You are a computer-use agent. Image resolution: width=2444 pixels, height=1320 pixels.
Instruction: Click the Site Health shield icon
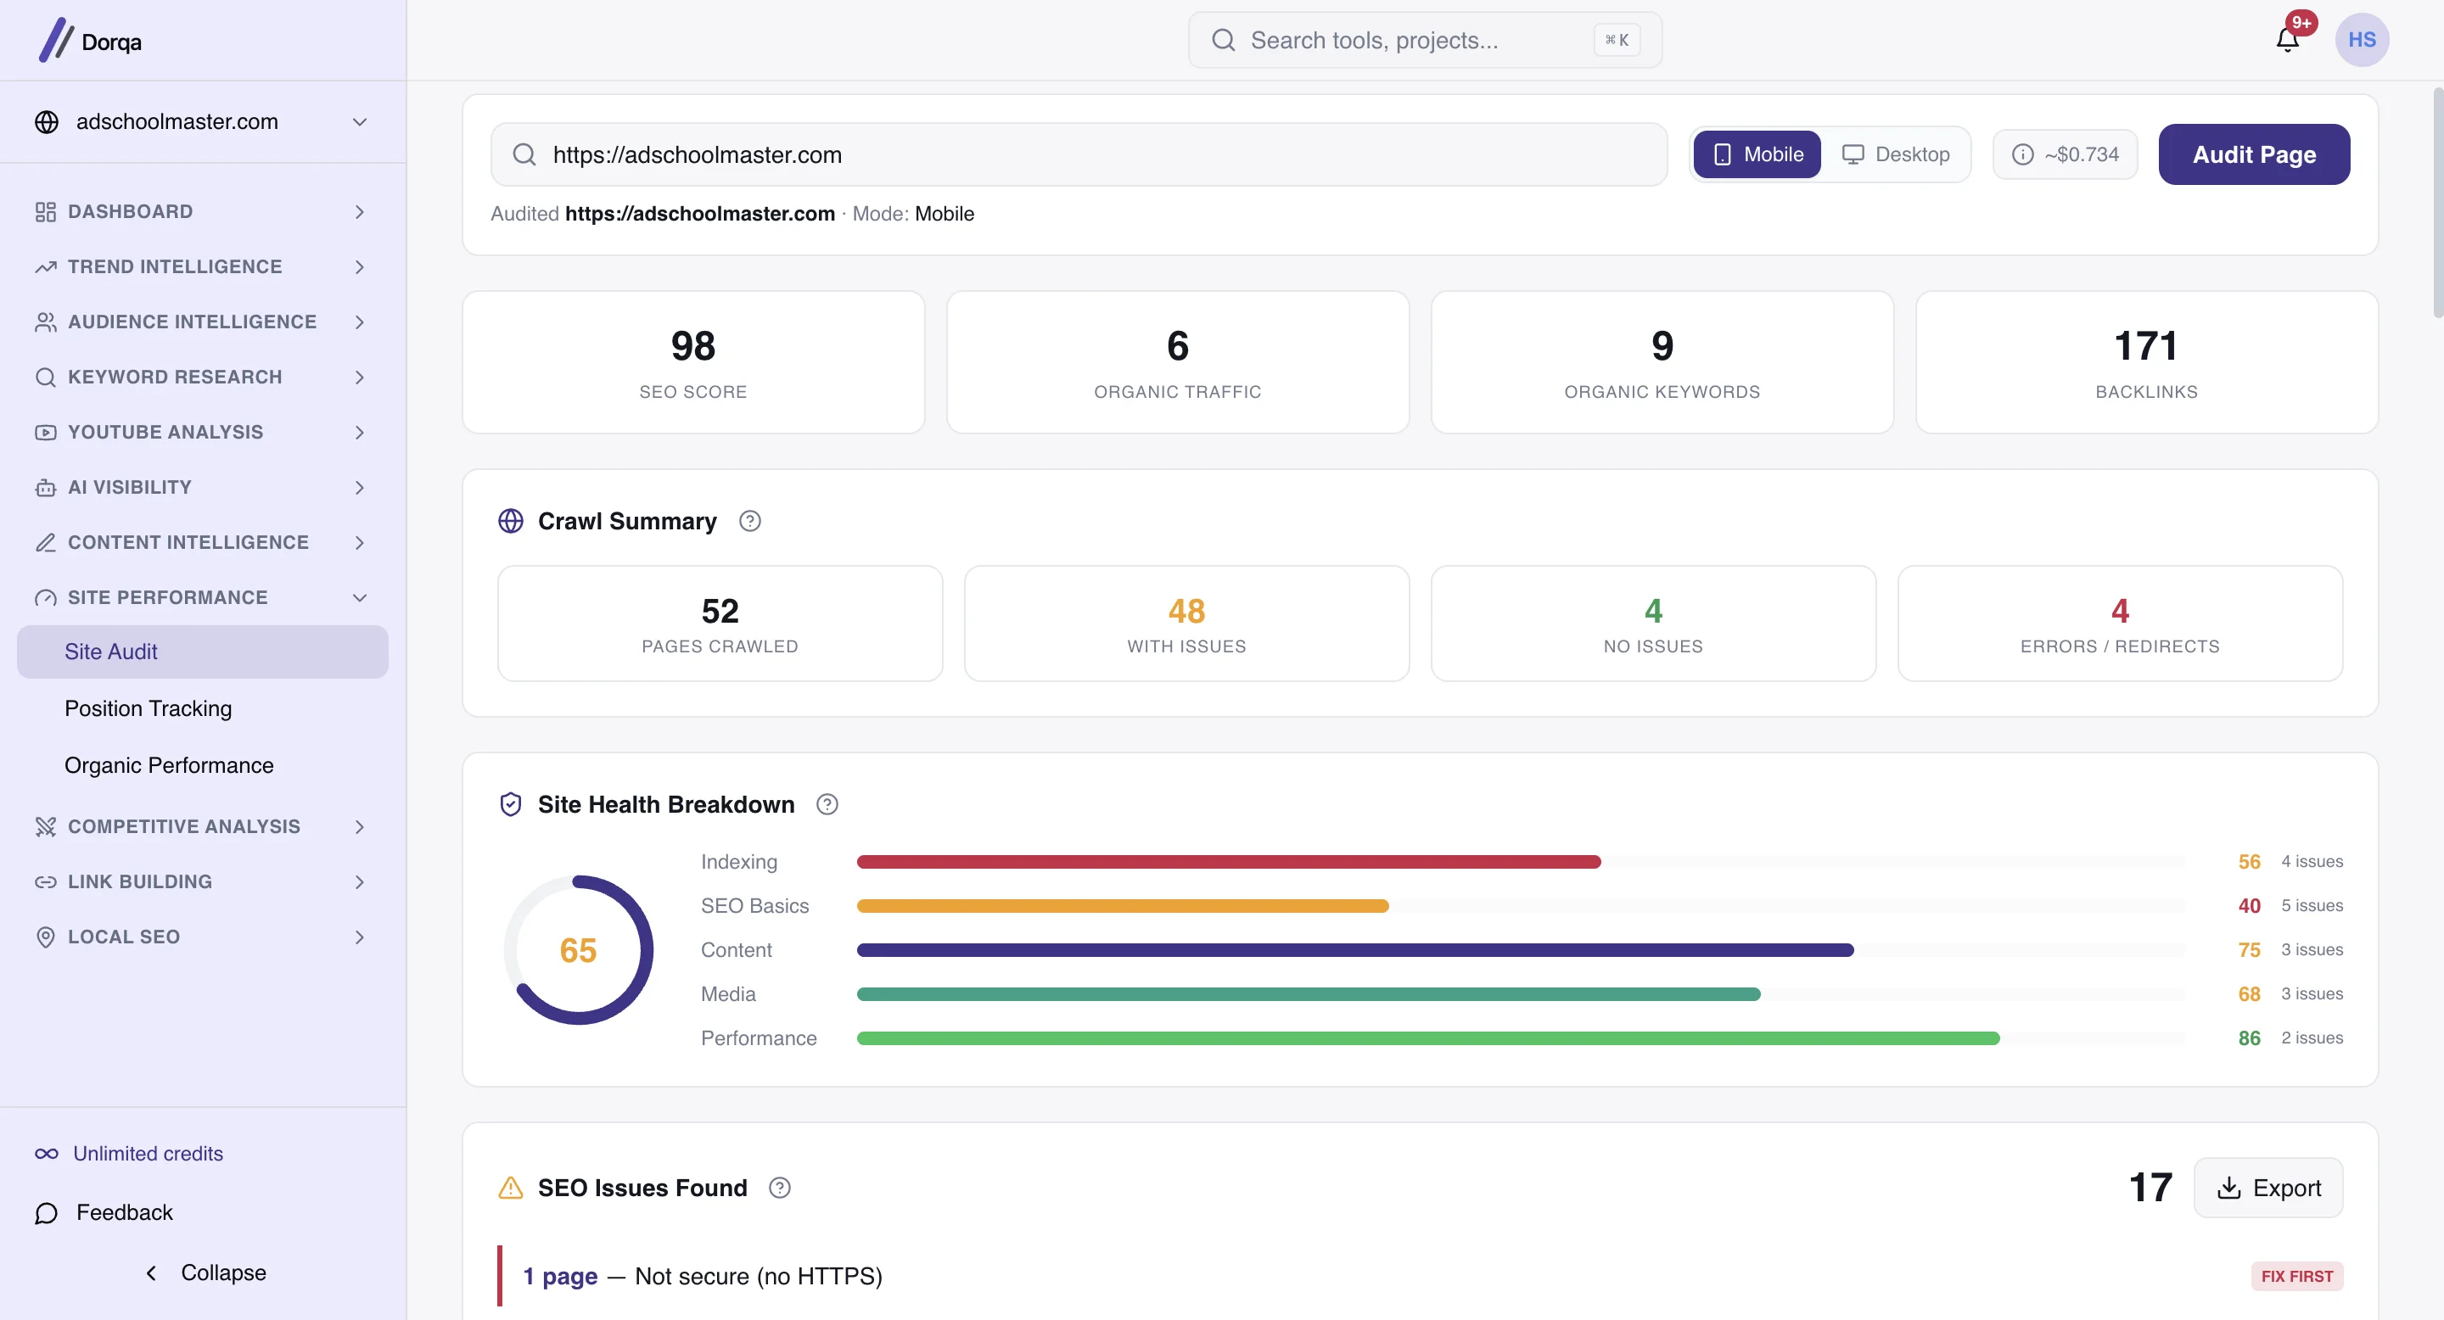pos(510,805)
